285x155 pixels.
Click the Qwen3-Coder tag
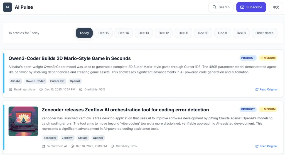tap(35, 81)
